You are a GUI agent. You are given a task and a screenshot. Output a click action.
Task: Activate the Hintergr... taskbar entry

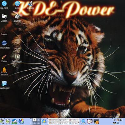point(74,120)
